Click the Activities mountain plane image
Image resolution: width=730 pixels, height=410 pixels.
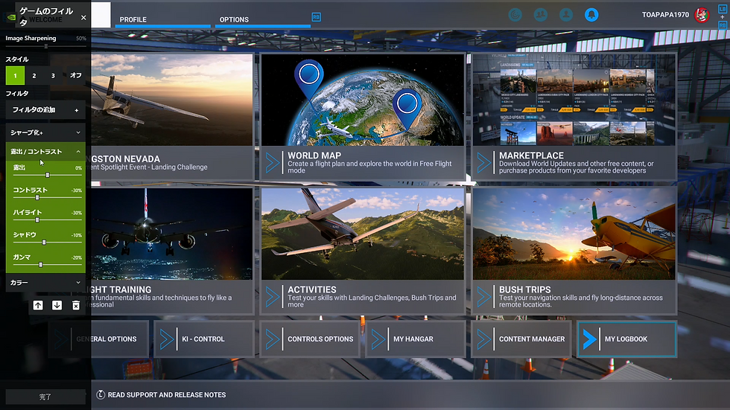pyautogui.click(x=362, y=234)
